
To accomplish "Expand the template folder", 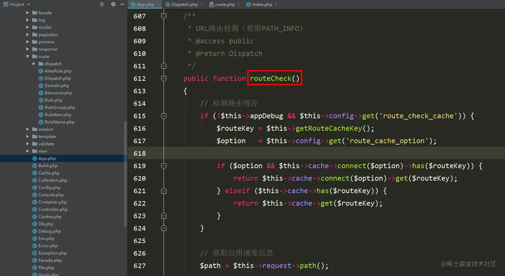I will tap(28, 137).
